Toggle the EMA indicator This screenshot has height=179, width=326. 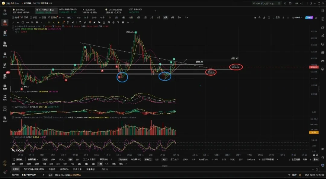point(53,159)
